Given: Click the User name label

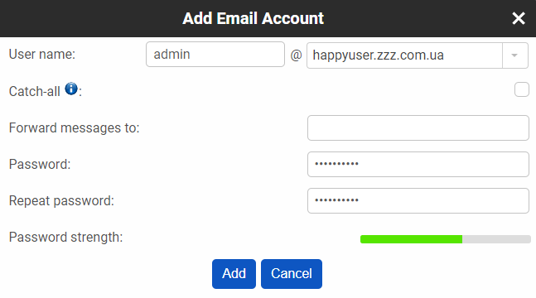Looking at the screenshot, I should pyautogui.click(x=42, y=55).
